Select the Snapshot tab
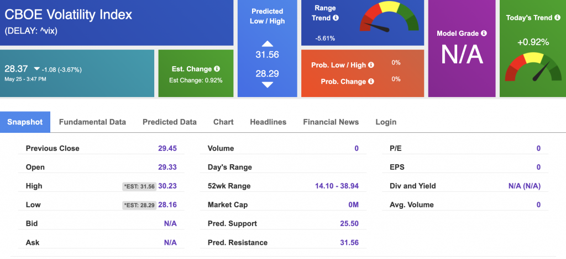566x259 pixels. [x=25, y=122]
